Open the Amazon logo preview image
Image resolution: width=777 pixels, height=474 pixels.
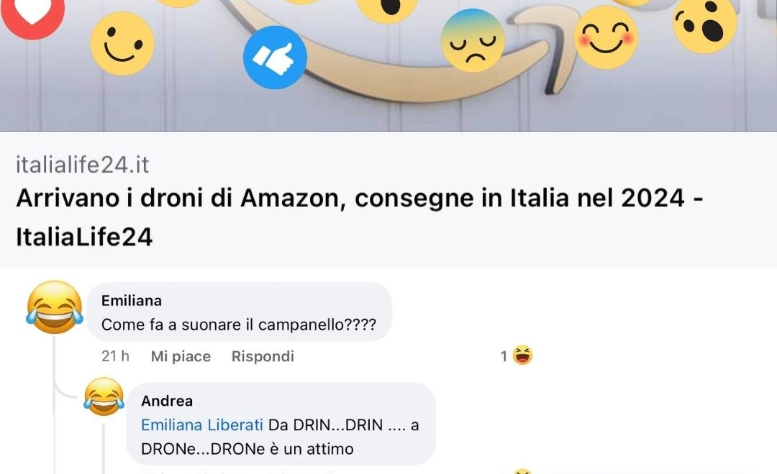coord(388,65)
